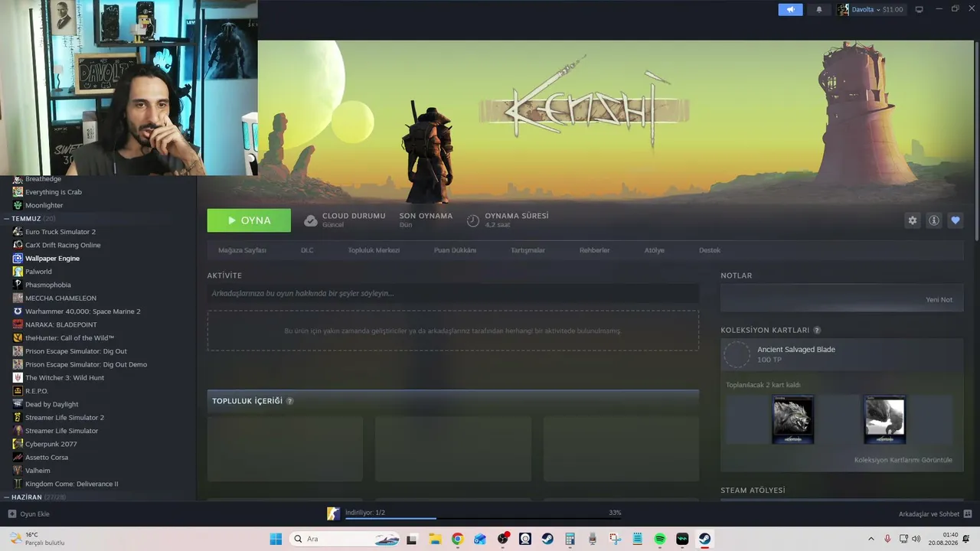Click the active Steam taskbar icon
980x551 pixels.
(705, 539)
